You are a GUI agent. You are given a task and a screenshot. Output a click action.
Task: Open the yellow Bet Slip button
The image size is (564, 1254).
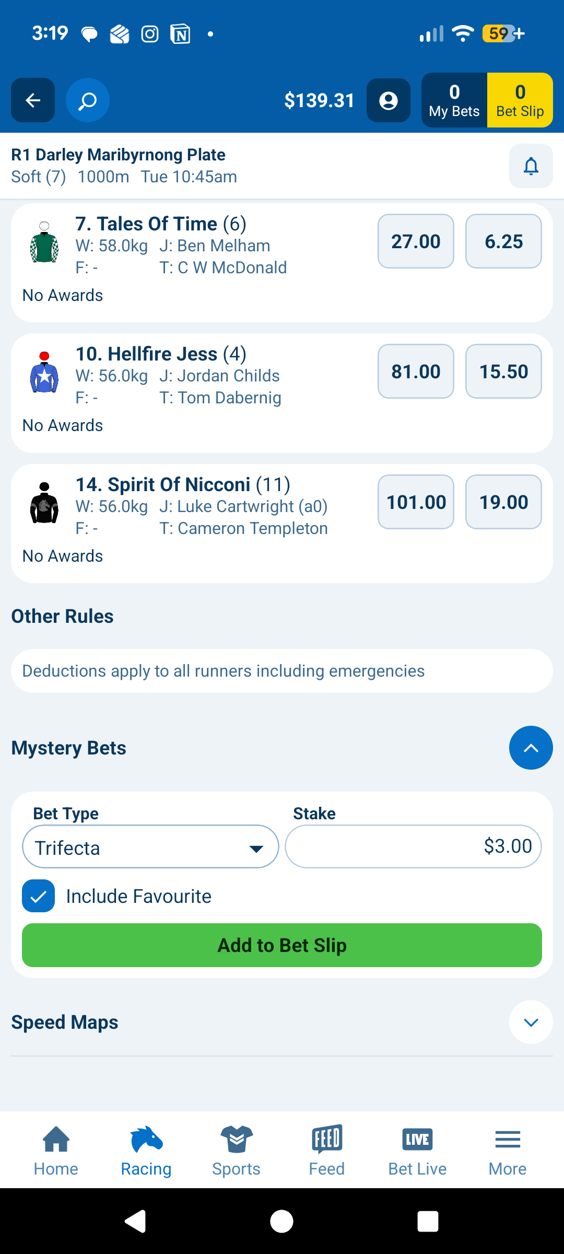tap(520, 100)
